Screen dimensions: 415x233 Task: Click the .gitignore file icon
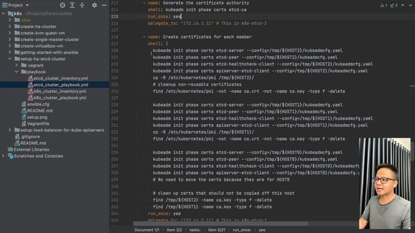click(x=18, y=137)
